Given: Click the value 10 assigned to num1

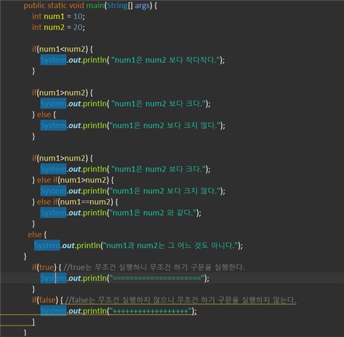Looking at the screenshot, I should point(78,16).
